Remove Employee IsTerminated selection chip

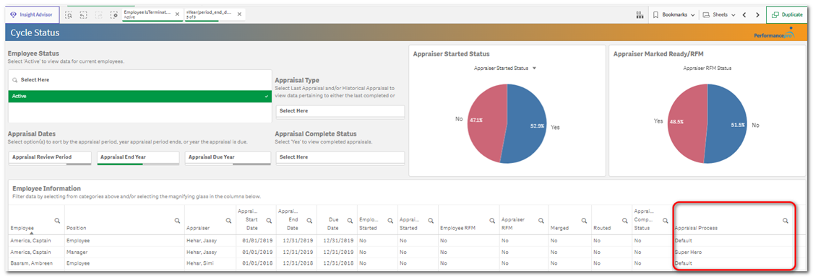click(x=178, y=14)
